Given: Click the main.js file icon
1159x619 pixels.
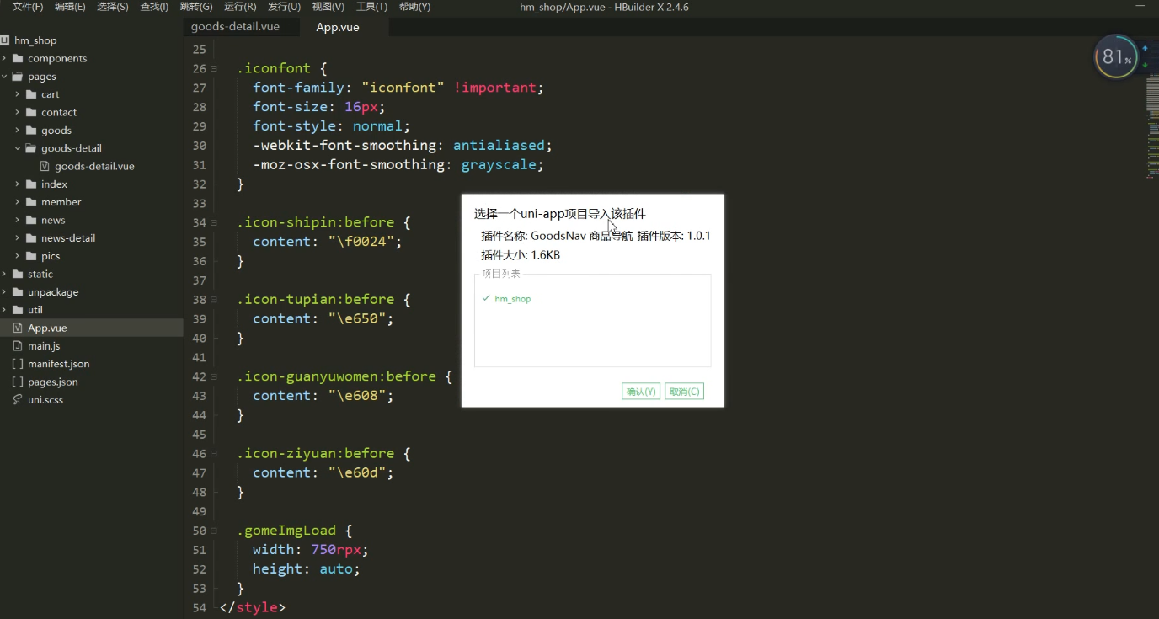Looking at the screenshot, I should click(x=18, y=346).
